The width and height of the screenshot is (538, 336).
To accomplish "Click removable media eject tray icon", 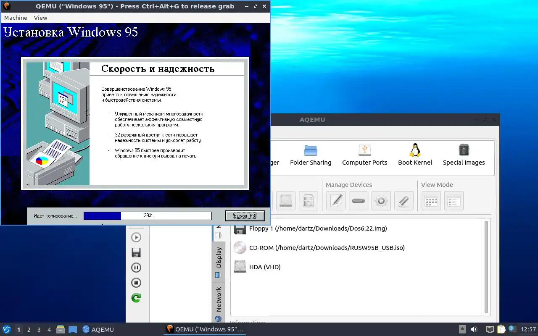I will point(462,329).
